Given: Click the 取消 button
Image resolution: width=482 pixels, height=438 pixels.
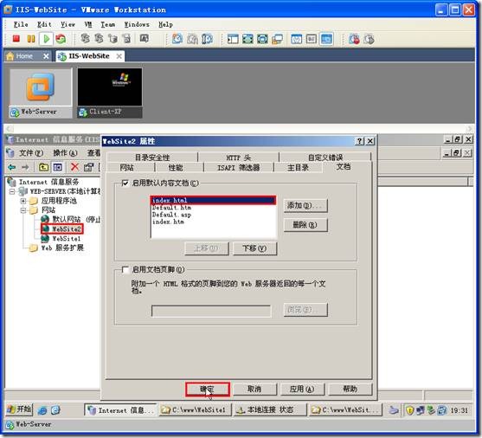Looking at the screenshot, I should click(254, 390).
